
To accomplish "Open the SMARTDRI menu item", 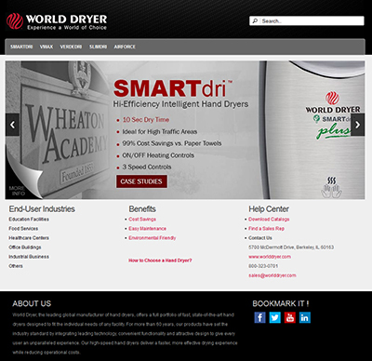I will (21, 47).
